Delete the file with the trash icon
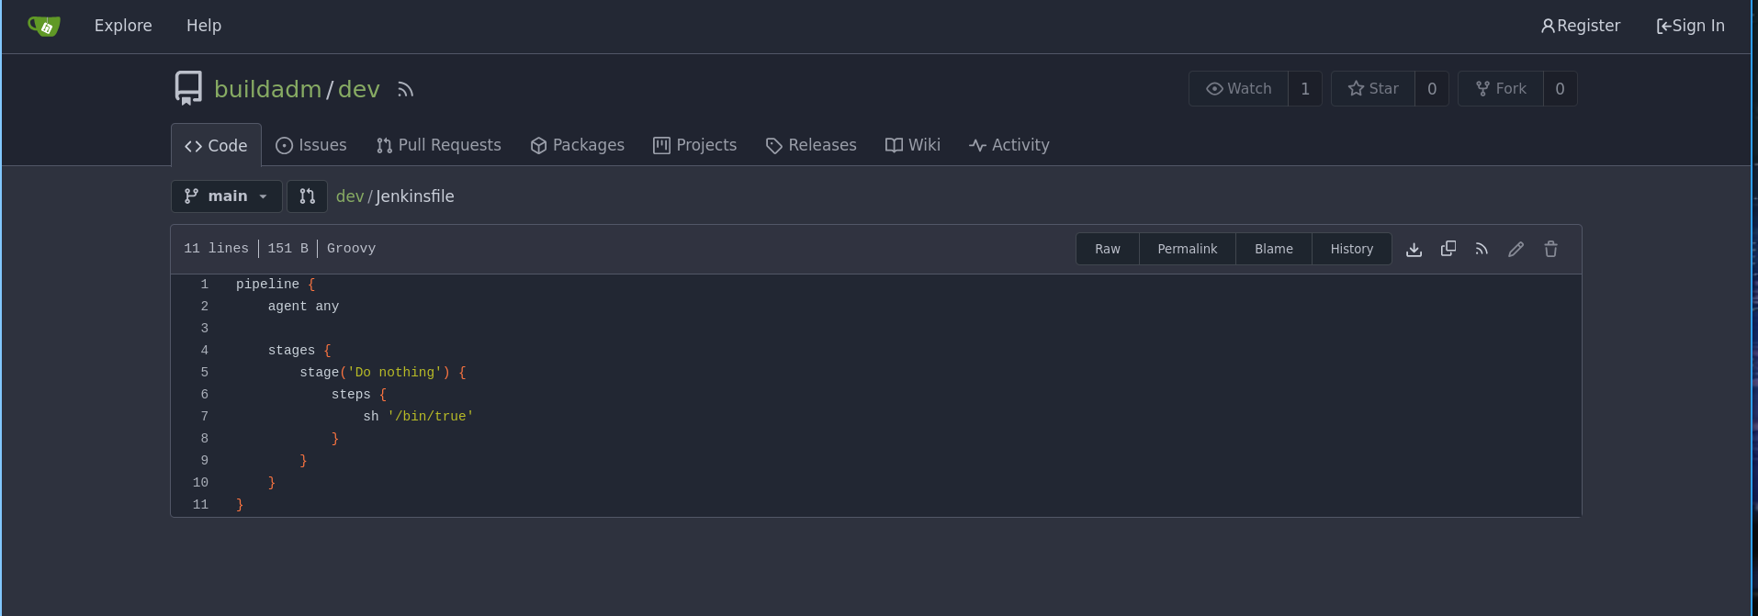This screenshot has width=1758, height=616. pyautogui.click(x=1551, y=249)
